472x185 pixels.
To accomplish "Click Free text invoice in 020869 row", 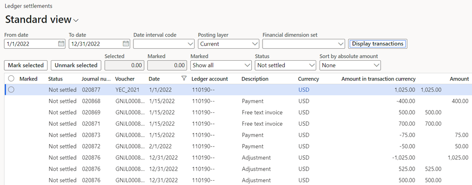I will 262,112.
